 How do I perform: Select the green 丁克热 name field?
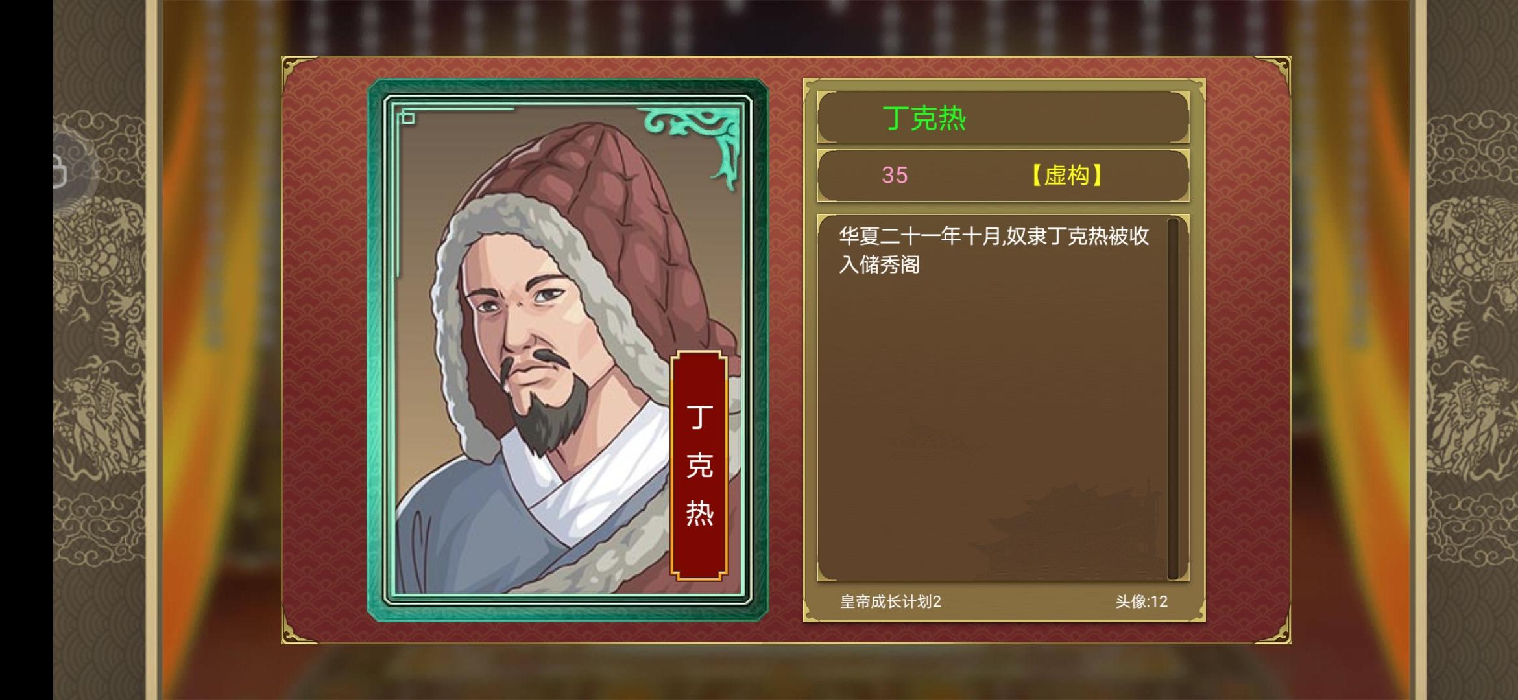[x=1003, y=118]
